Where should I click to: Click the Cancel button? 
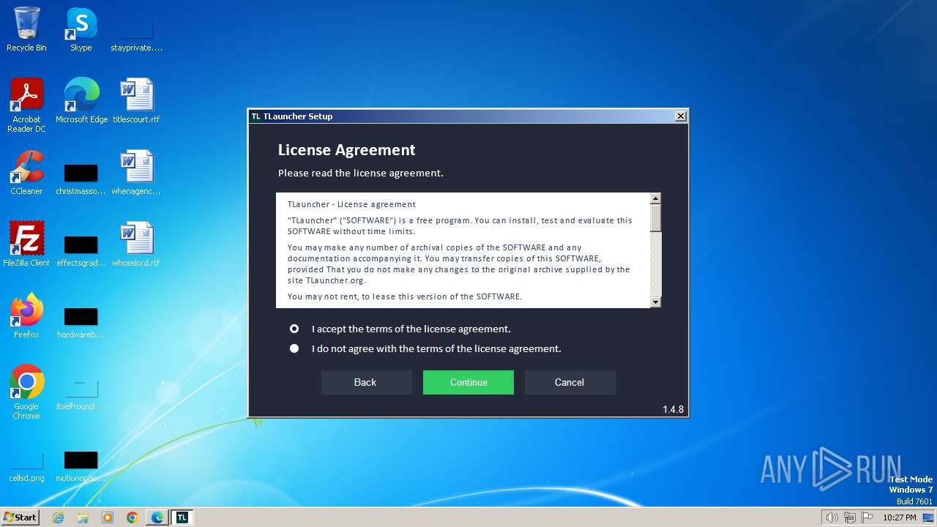(570, 382)
